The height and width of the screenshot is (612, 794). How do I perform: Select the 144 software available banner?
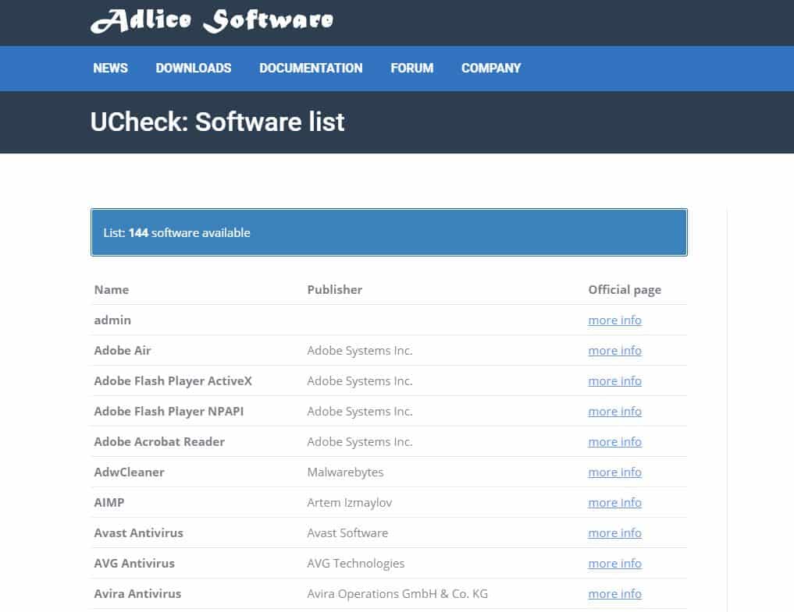[x=389, y=232]
